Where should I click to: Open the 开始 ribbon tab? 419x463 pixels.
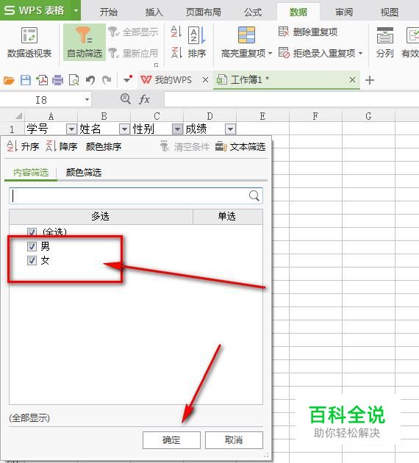pyautogui.click(x=108, y=12)
